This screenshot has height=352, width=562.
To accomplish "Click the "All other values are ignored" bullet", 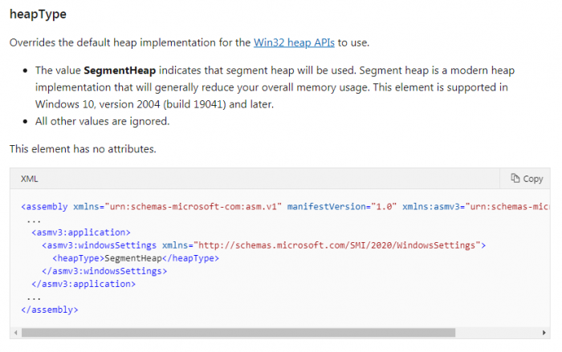I will (103, 122).
